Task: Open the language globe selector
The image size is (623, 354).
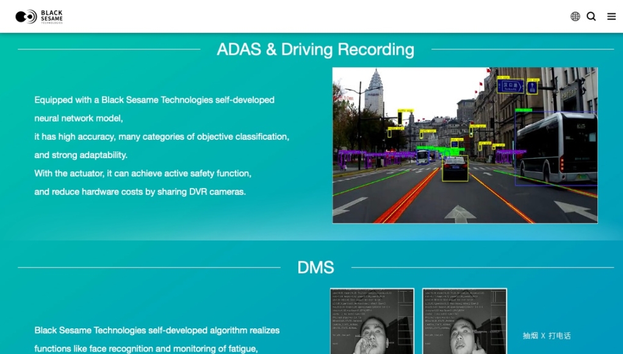Action: (575, 16)
